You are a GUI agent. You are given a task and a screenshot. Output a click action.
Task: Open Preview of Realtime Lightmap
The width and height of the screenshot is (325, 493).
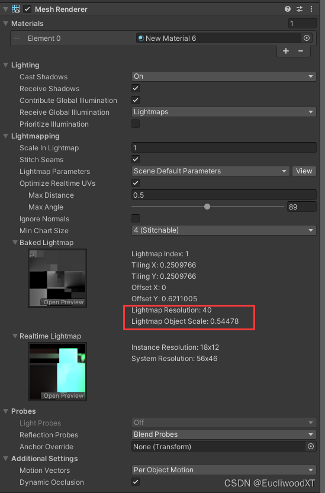(63, 395)
